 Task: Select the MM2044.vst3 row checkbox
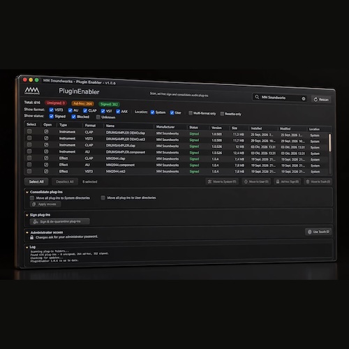pos(29,171)
